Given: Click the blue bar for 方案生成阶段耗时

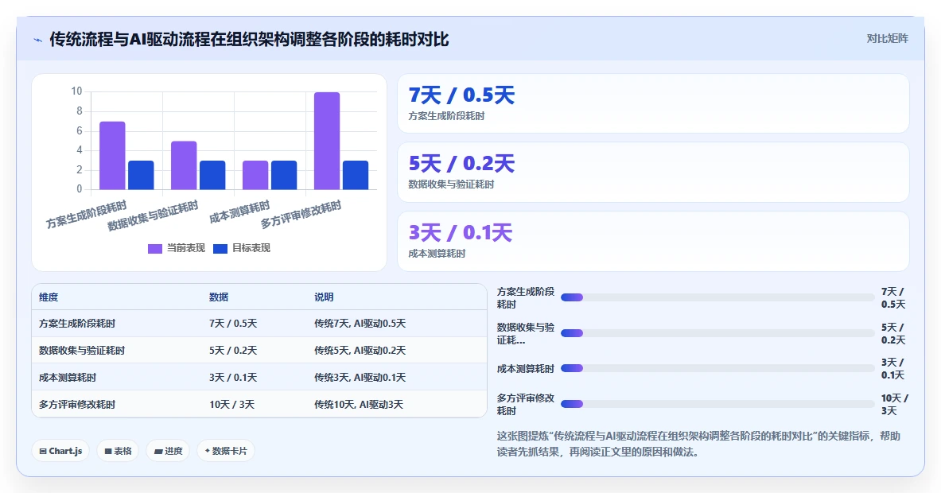Looking at the screenshot, I should coord(141,175).
